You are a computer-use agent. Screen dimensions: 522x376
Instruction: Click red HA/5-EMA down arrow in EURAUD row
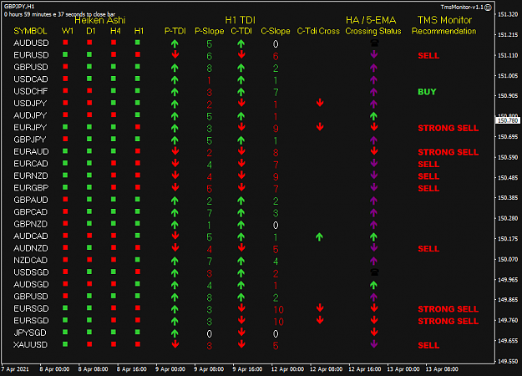pyautogui.click(x=374, y=151)
